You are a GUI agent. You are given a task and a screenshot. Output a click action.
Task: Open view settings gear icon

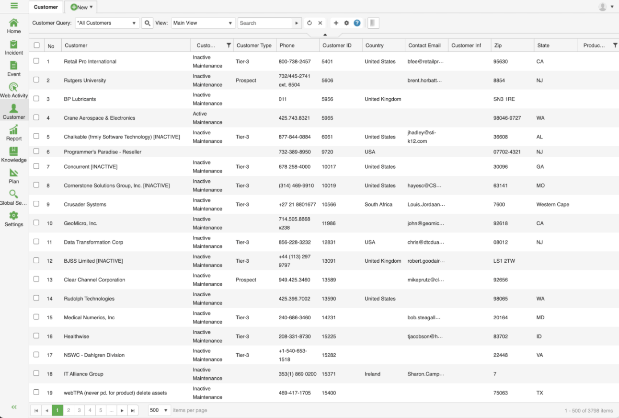(346, 23)
